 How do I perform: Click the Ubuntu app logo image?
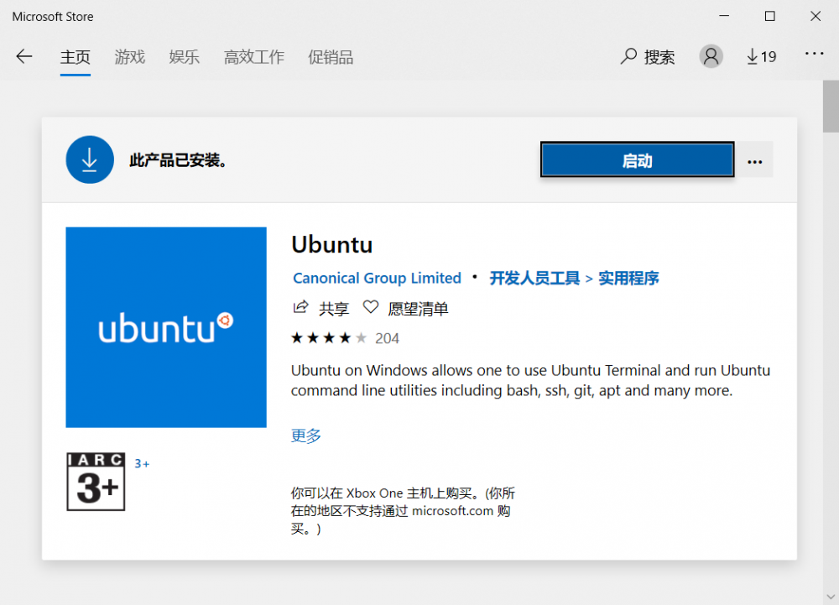(165, 326)
